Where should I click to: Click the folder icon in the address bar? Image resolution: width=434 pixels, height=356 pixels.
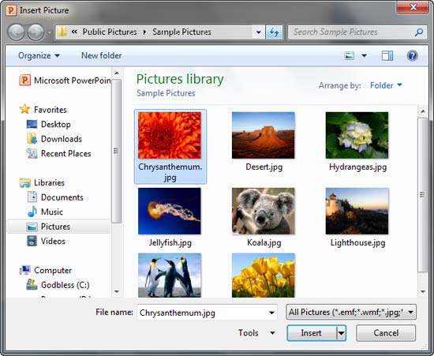coord(62,32)
